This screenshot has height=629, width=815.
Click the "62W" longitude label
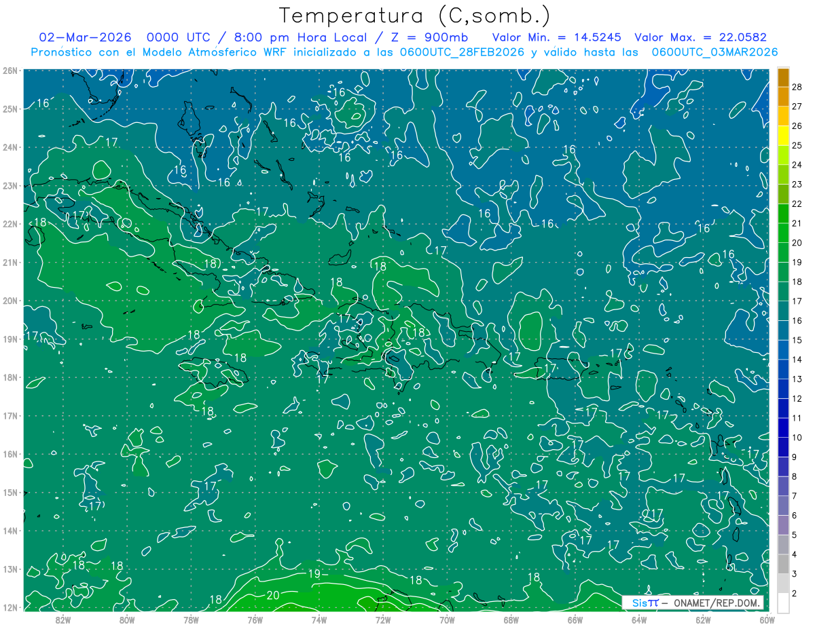[702, 620]
